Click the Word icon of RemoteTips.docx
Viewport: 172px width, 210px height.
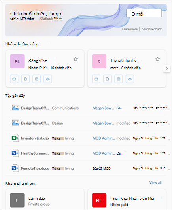[x=15, y=168]
